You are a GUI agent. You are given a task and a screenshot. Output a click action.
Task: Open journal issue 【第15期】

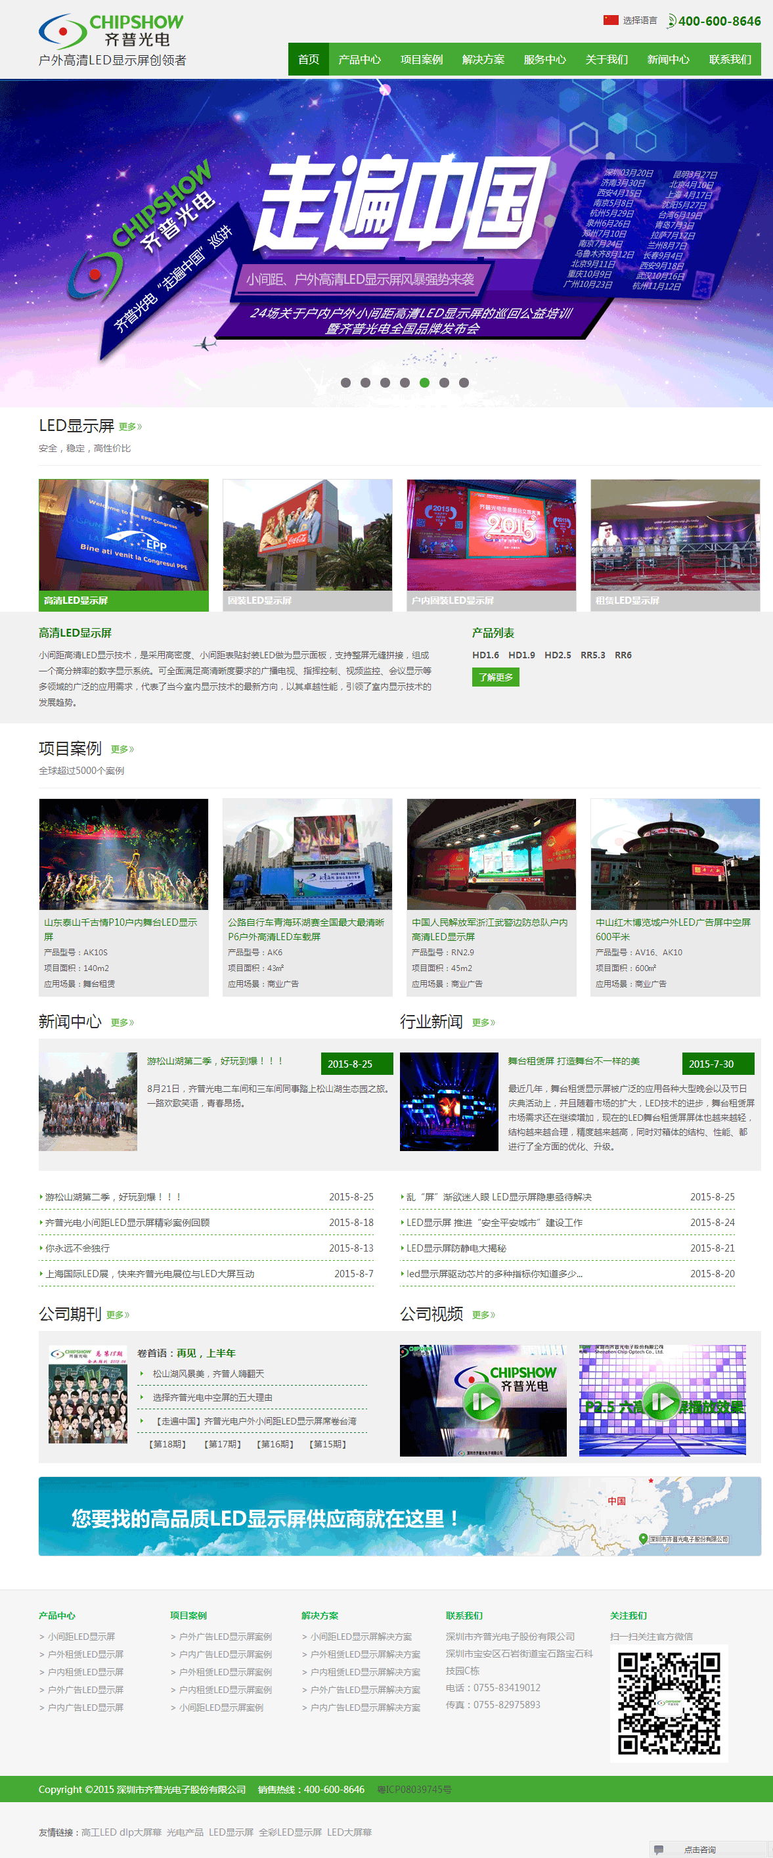[x=327, y=1445]
